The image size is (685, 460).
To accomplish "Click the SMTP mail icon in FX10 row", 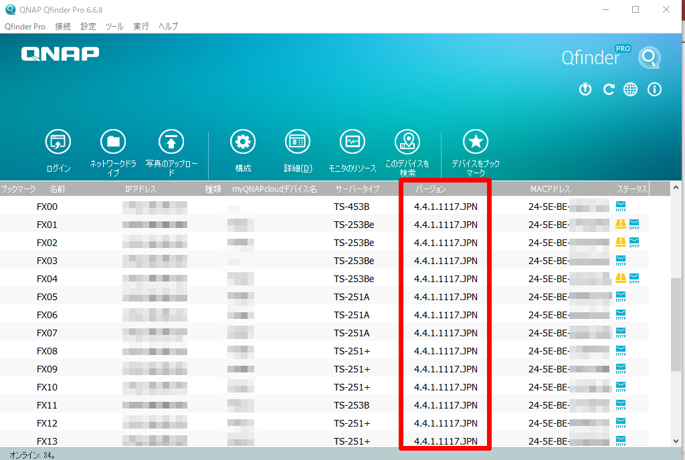I will tap(621, 386).
